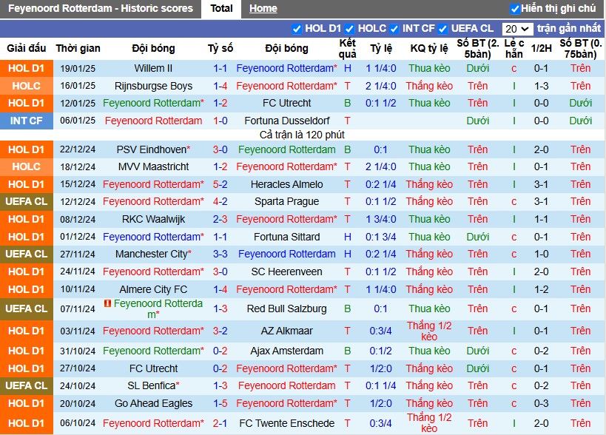
Task: Open the Sparta Prague team link
Action: [287, 202]
